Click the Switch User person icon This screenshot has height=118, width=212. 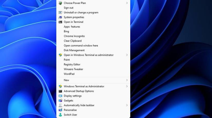point(60,115)
